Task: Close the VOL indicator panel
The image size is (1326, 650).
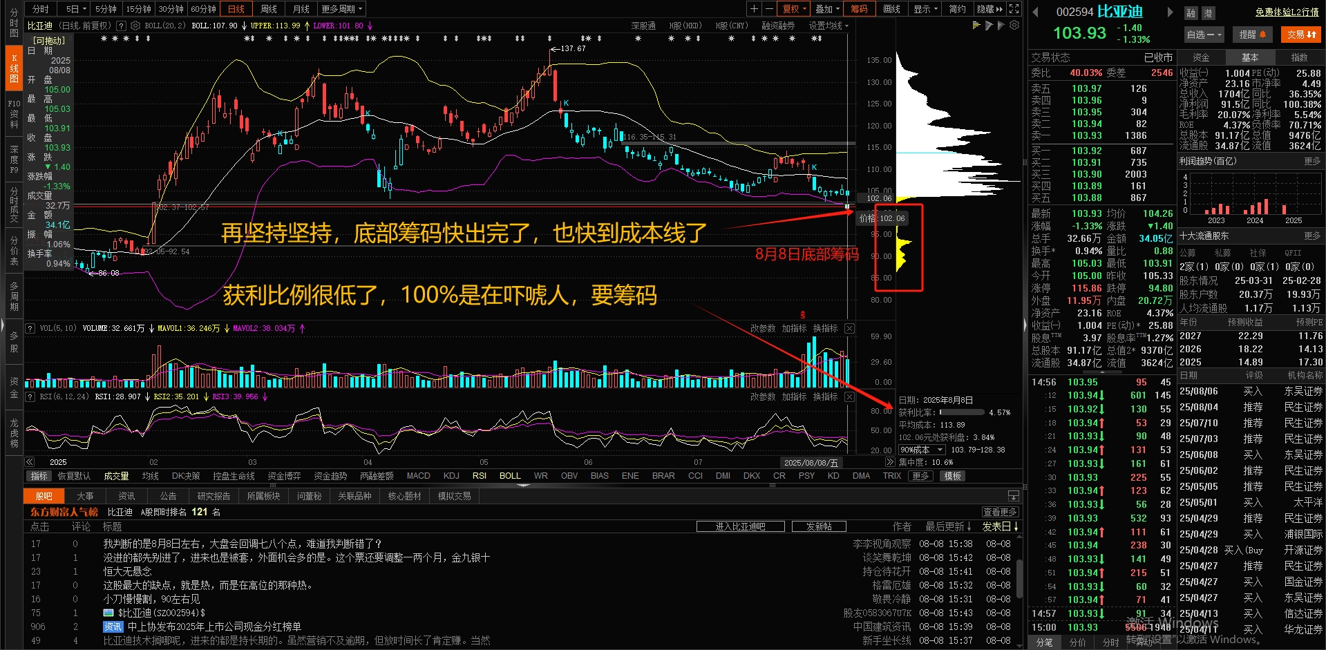Action: (x=850, y=328)
